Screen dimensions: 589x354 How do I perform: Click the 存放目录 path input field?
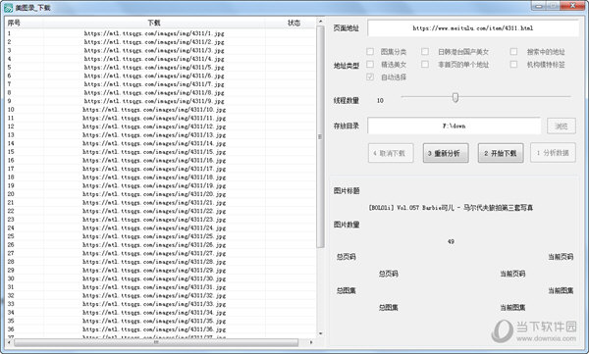455,126
